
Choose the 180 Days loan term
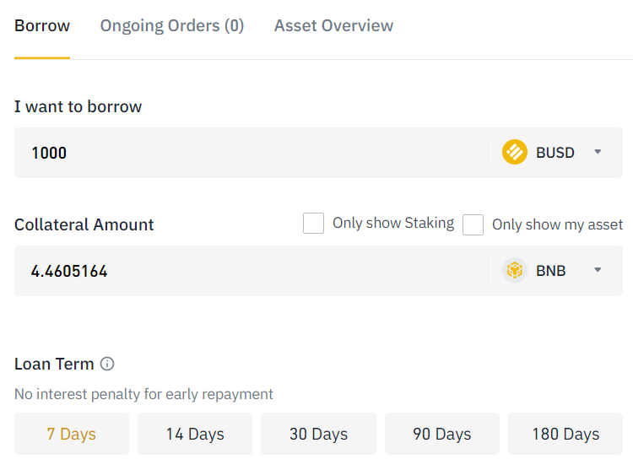(x=565, y=435)
